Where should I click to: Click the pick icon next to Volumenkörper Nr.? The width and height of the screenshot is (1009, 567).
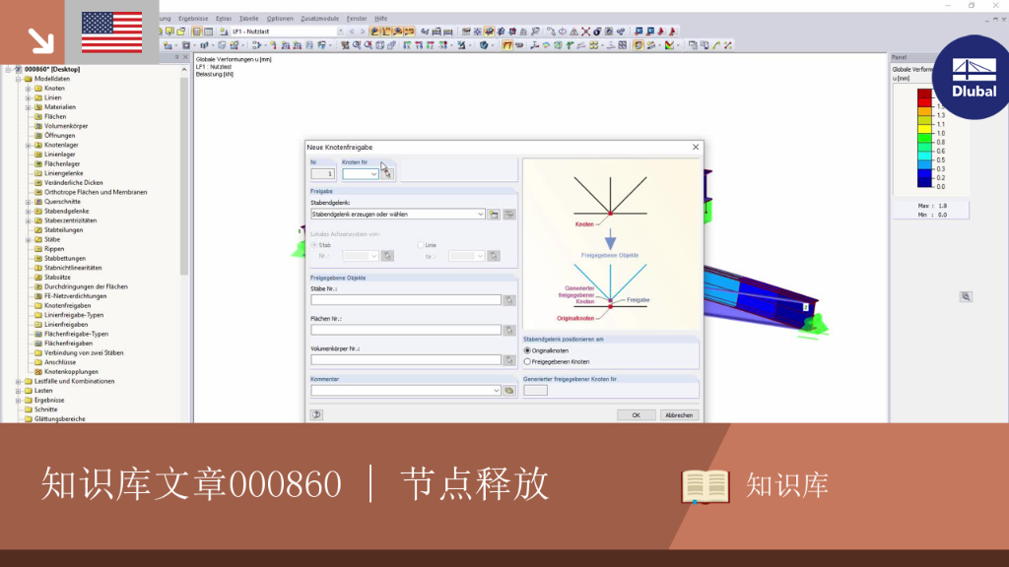point(509,360)
